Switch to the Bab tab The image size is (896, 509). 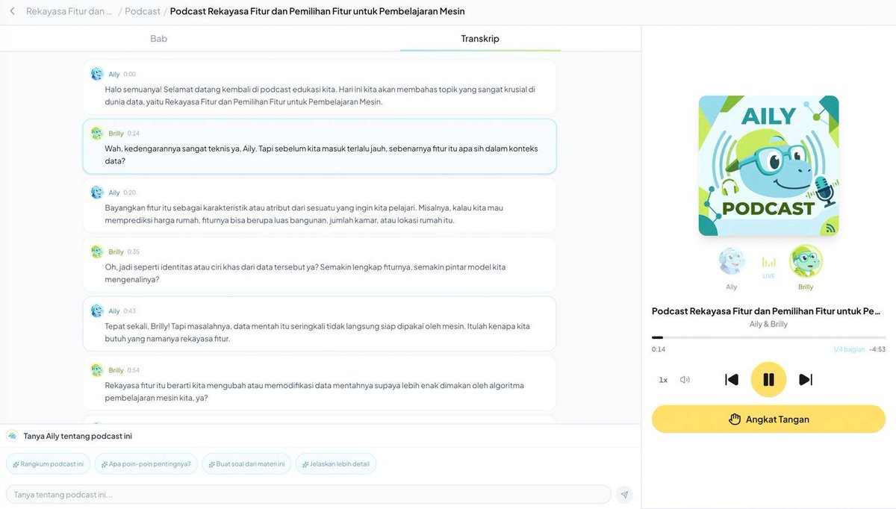click(x=159, y=38)
